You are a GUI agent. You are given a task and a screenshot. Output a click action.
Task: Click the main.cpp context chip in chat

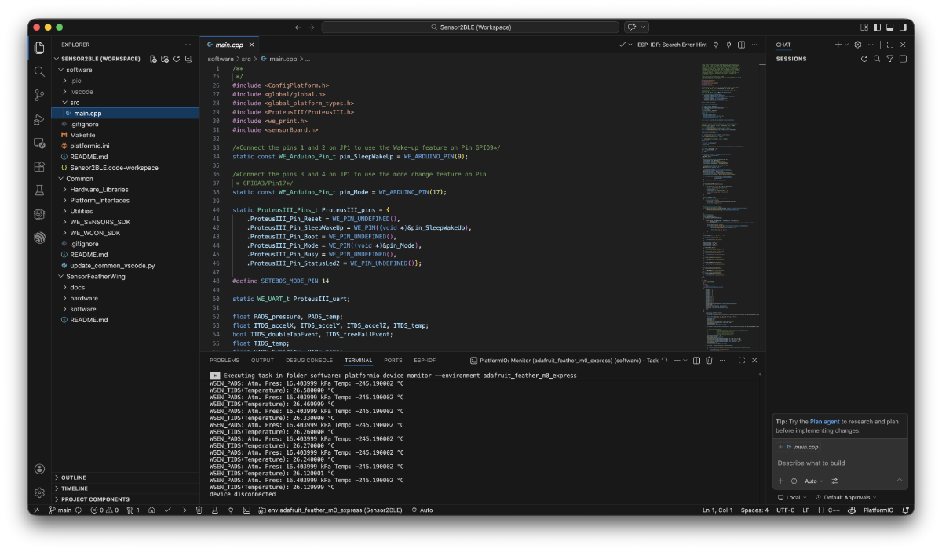(799, 447)
